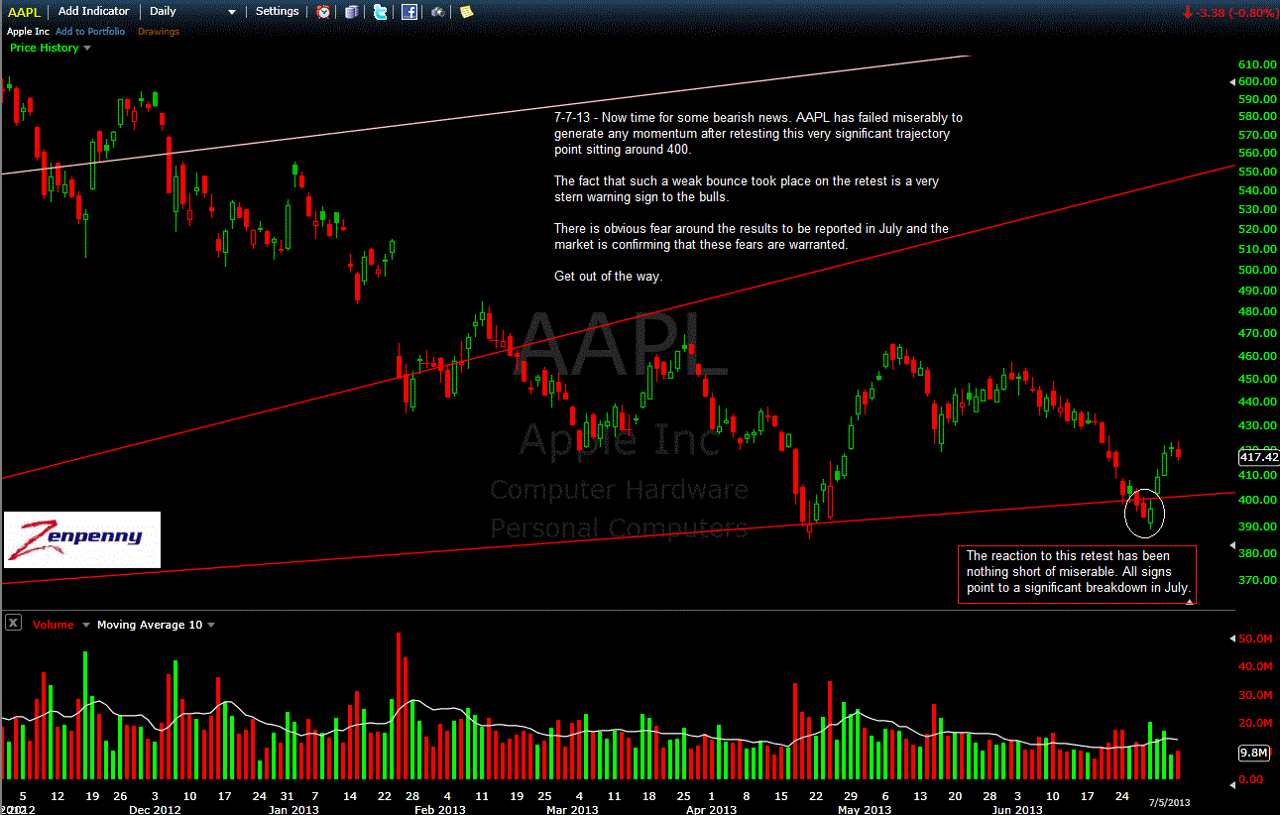Viewport: 1280px width, 815px height.
Task: Click the Zenpenny logo image
Action: [82, 539]
